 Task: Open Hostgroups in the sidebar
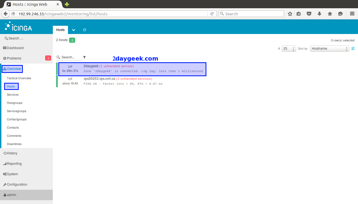pos(15,103)
